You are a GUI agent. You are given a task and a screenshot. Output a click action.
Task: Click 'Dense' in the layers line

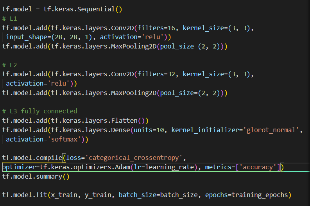[120, 130]
